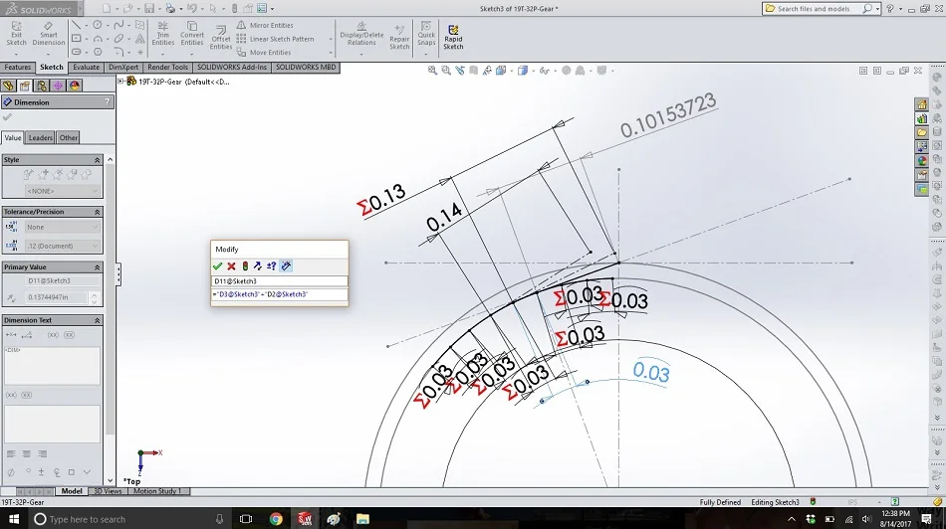Toggle right justify in Dimension Text
The width and height of the screenshot is (946, 529).
point(42,453)
